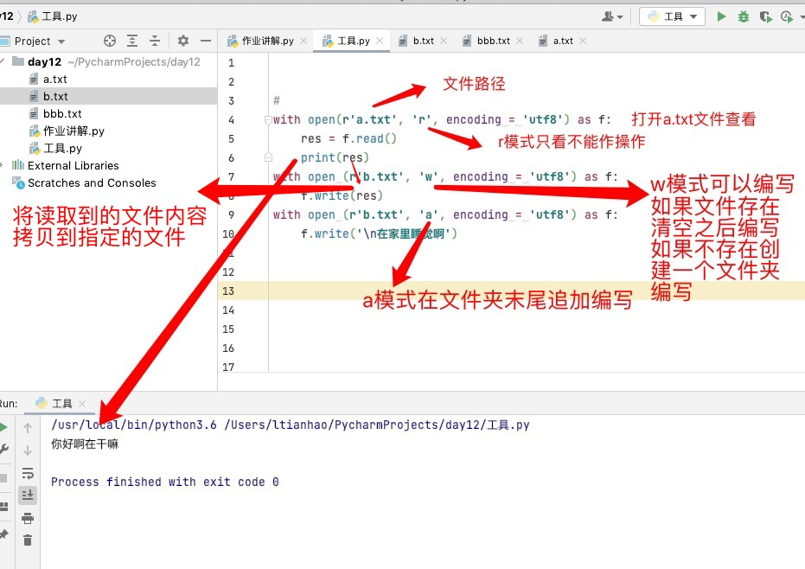
Task: Rerun using the green arrow in Run panel
Action: pos(3,427)
